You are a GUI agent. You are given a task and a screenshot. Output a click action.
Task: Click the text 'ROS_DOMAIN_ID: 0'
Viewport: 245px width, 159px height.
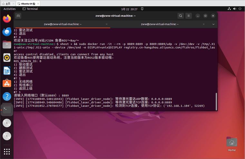click(x=27, y=61)
